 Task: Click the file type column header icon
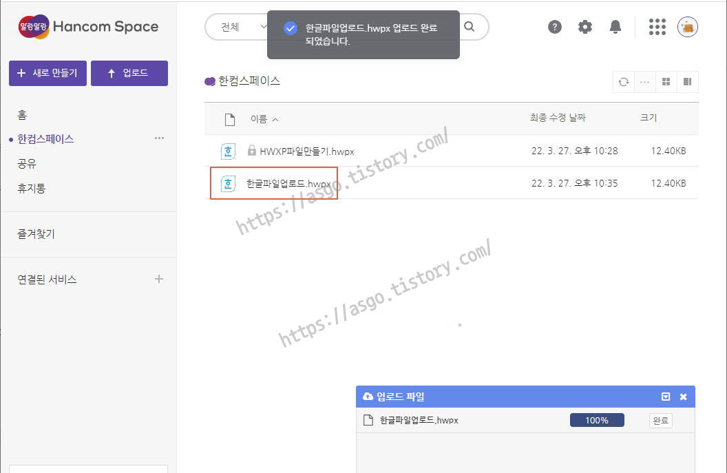point(229,119)
